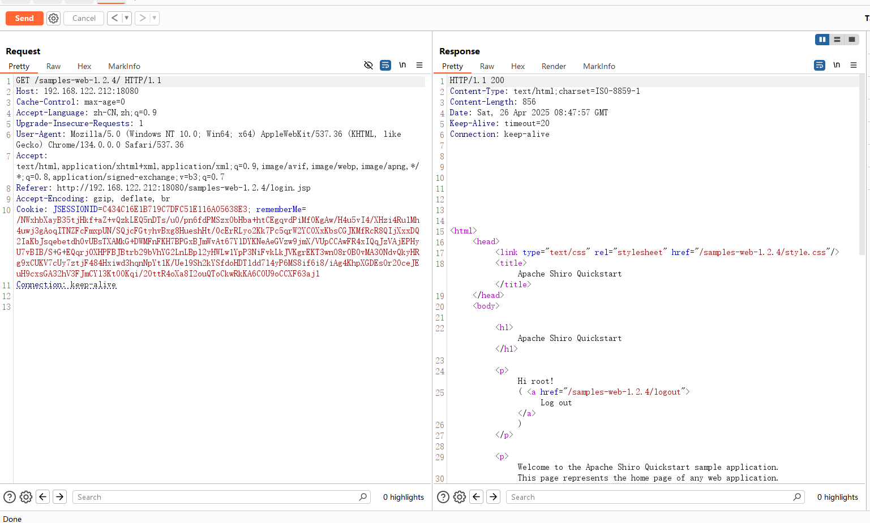
Task: Click the Cancel button
Action: (84, 18)
